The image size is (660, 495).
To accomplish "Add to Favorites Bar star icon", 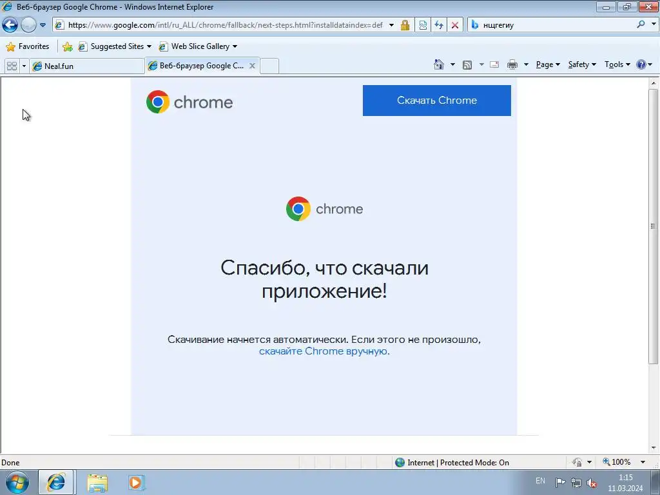I will pos(67,46).
